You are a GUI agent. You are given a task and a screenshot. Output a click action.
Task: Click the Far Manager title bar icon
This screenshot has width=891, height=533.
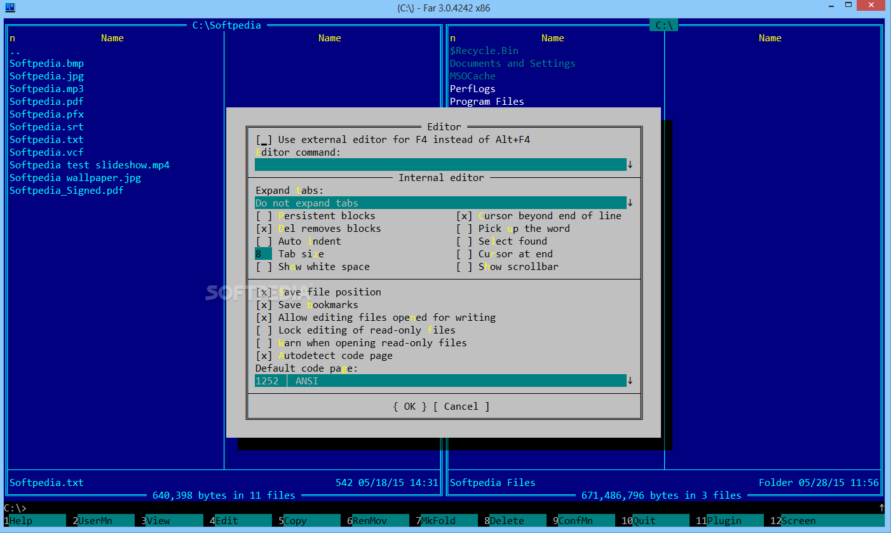[x=10, y=7]
